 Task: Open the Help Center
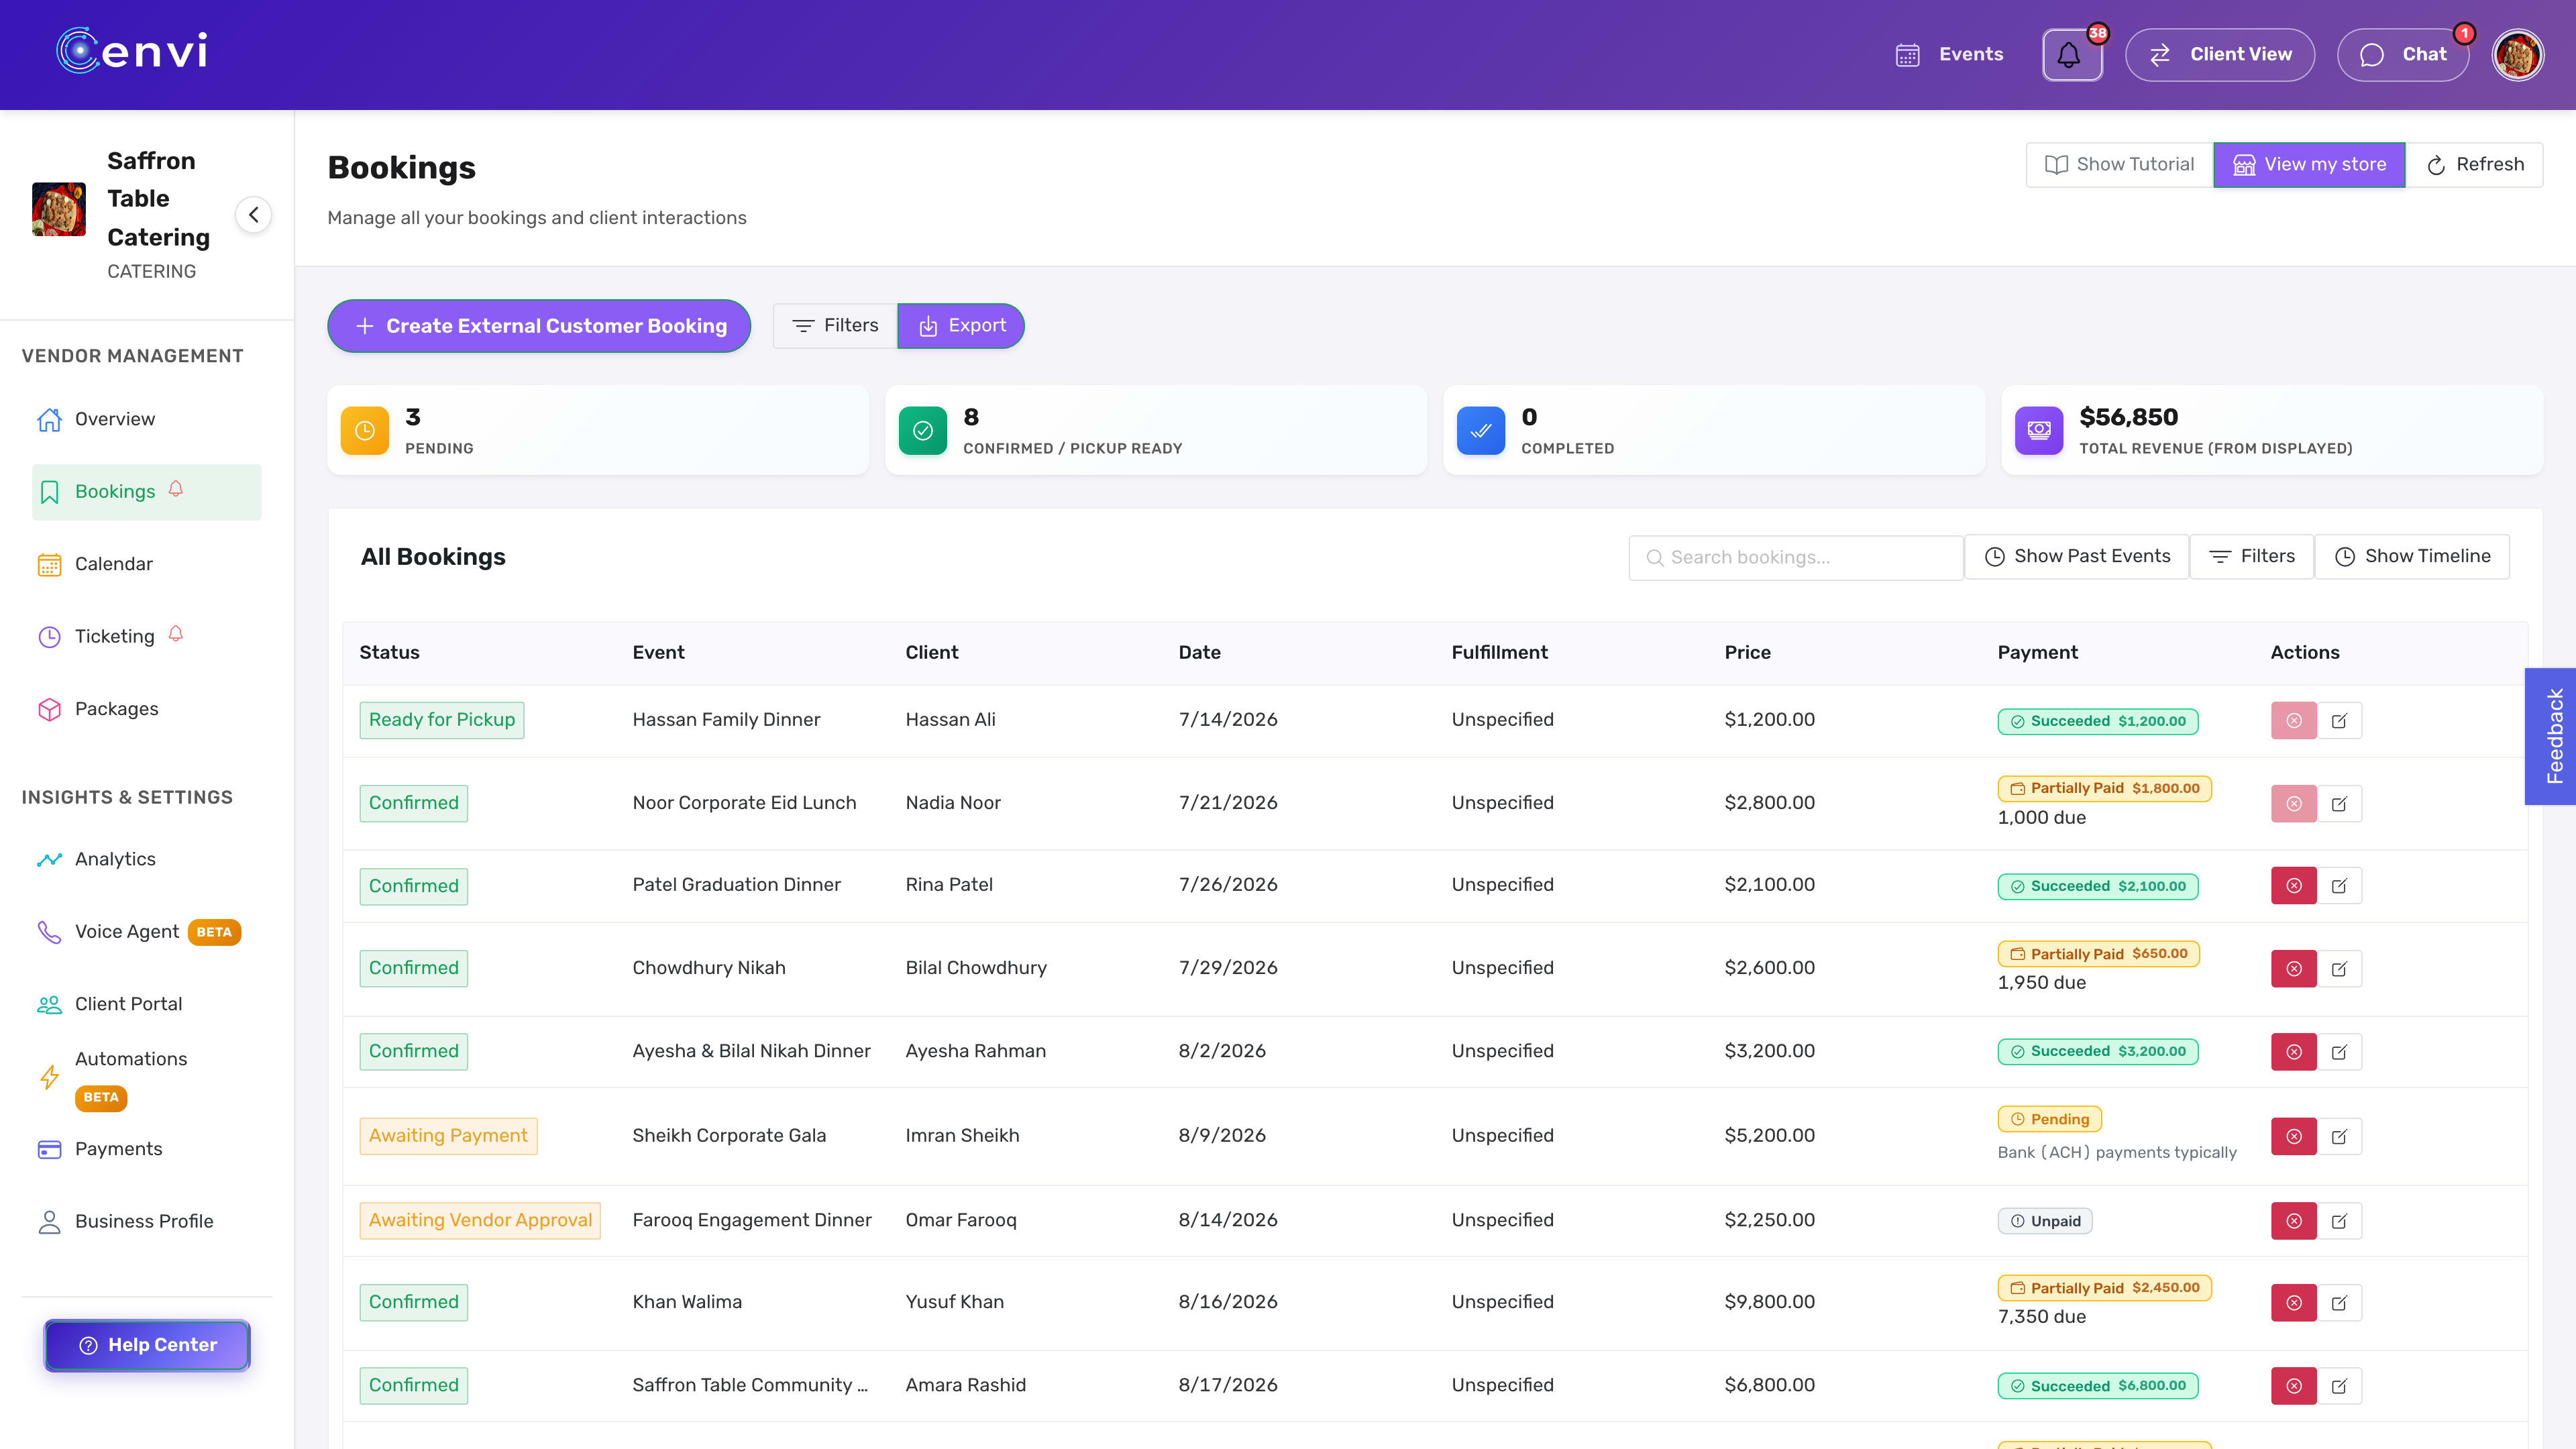[x=147, y=1346]
